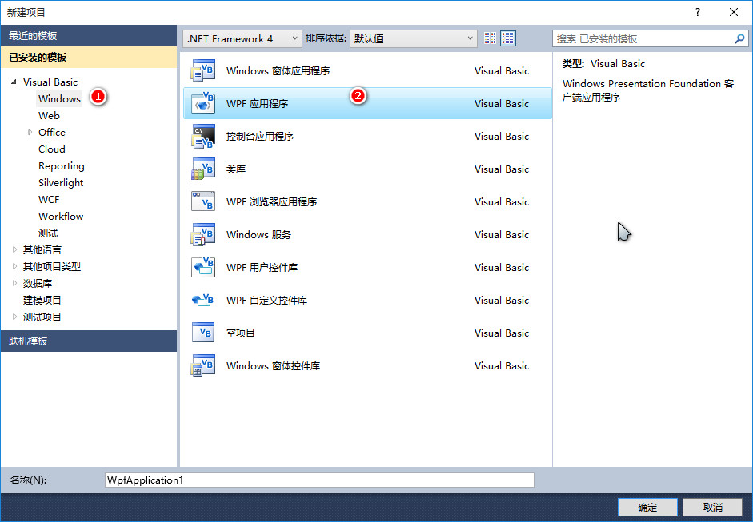Image resolution: width=753 pixels, height=522 pixels.
Task: Switch to medium icons list view
Action: (508, 38)
